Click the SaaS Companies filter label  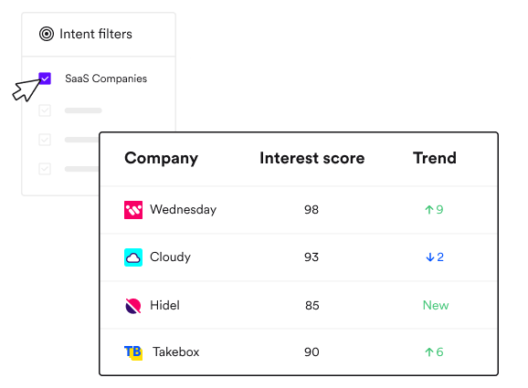[x=106, y=79]
